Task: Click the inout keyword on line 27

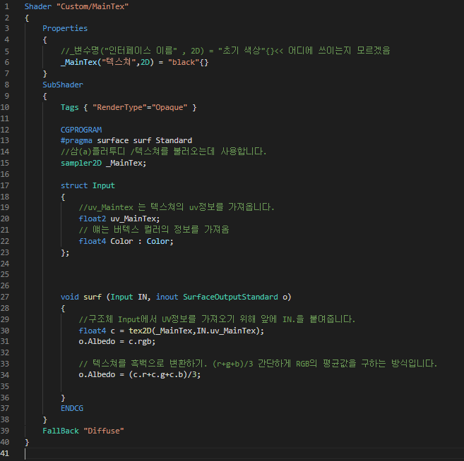Action: click(167, 297)
